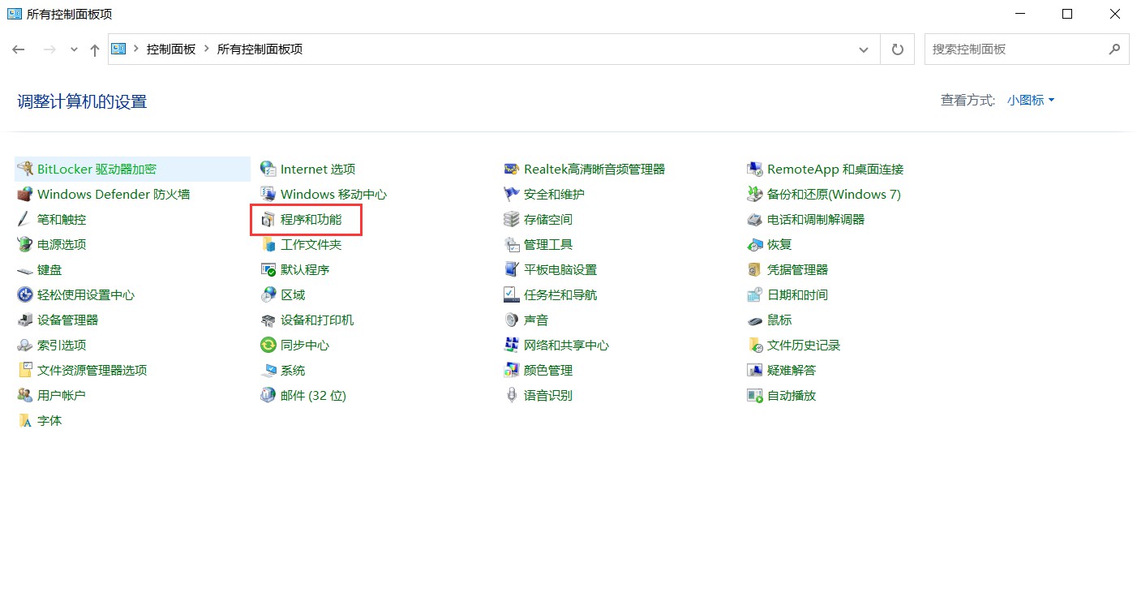Click the Realtek高清晰音频管理器 icon
Screen dimensions: 1137x597
(x=511, y=170)
